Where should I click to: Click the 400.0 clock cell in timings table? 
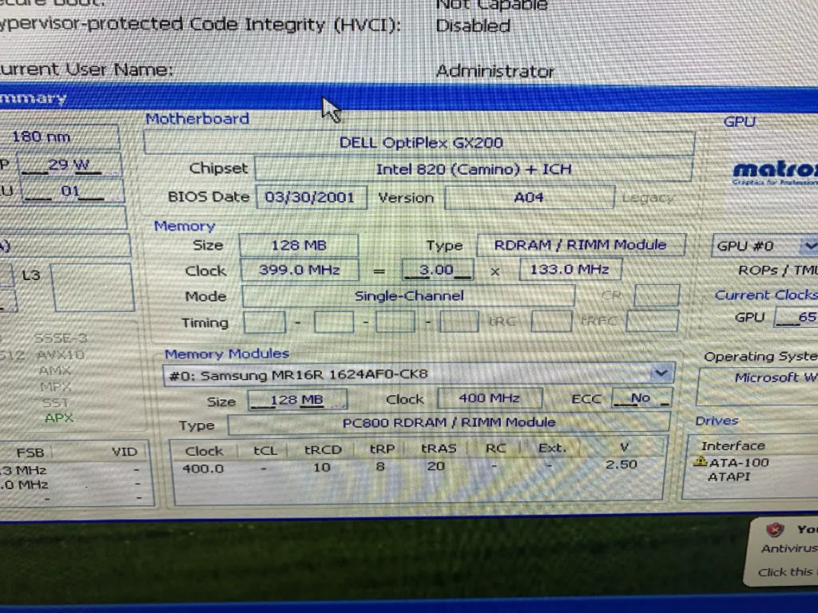203,468
